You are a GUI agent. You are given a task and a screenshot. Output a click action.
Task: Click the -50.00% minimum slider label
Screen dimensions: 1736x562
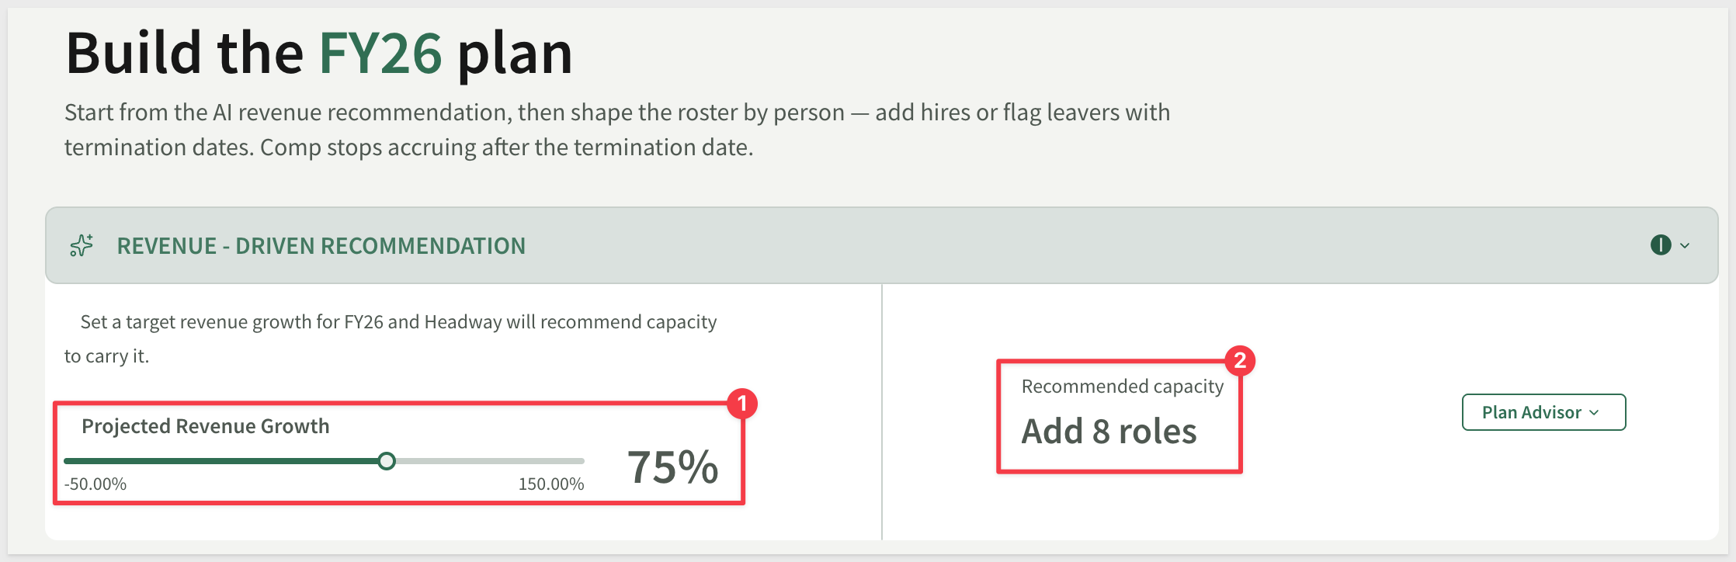click(95, 484)
